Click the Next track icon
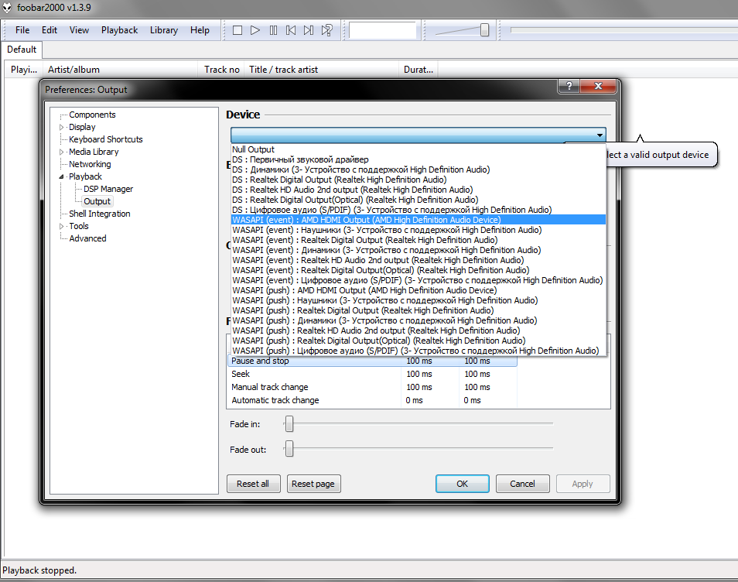 point(309,30)
